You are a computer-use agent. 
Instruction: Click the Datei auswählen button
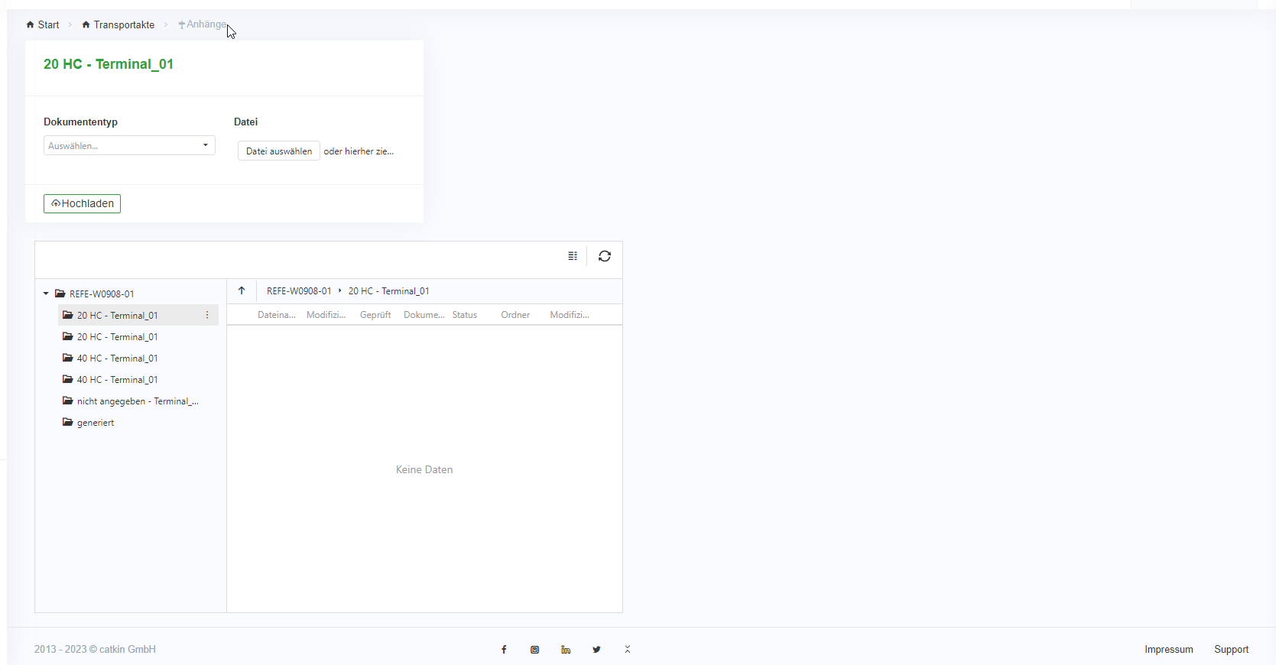[279, 151]
